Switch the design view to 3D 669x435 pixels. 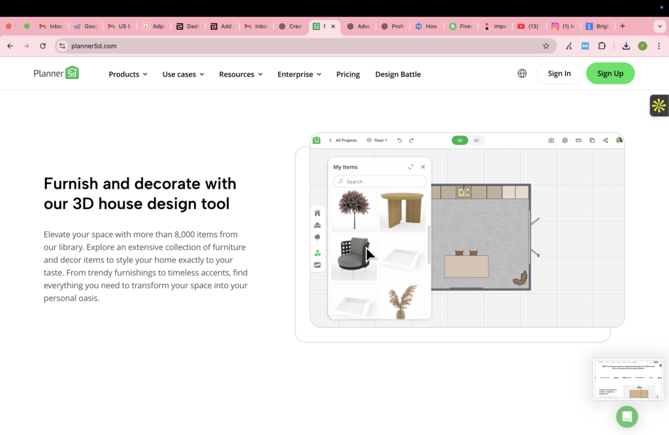476,140
